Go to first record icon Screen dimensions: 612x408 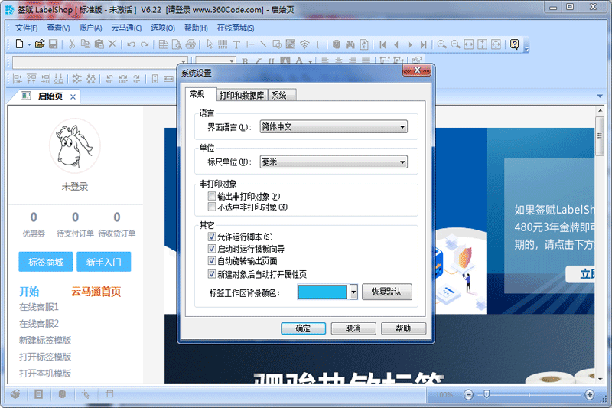pyautogui.click(x=382, y=44)
